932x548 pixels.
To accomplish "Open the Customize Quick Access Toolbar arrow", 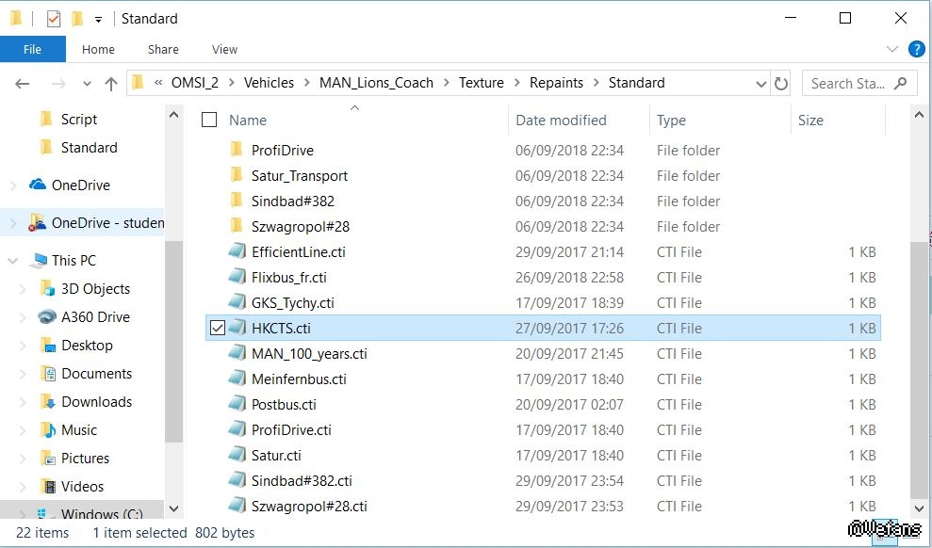I will (x=98, y=20).
